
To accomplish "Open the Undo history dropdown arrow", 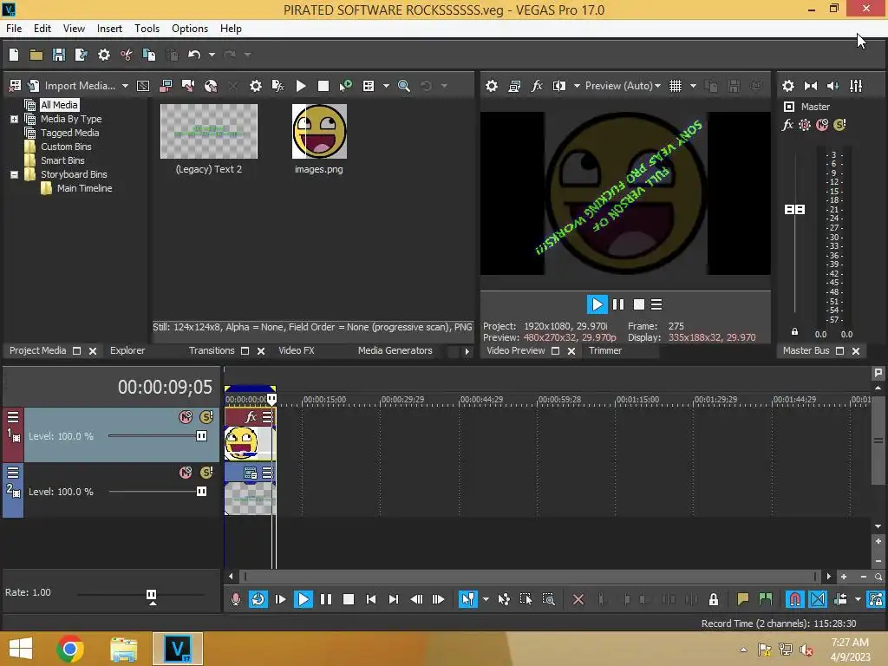I will point(212,55).
